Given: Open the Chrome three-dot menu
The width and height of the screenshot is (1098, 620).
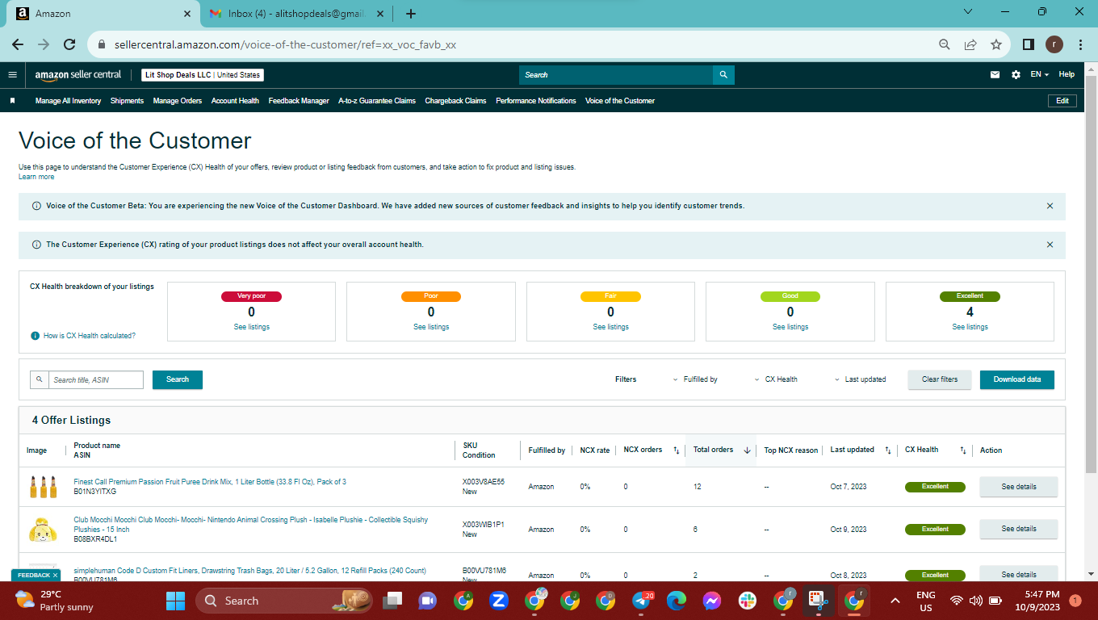Looking at the screenshot, I should tap(1080, 44).
